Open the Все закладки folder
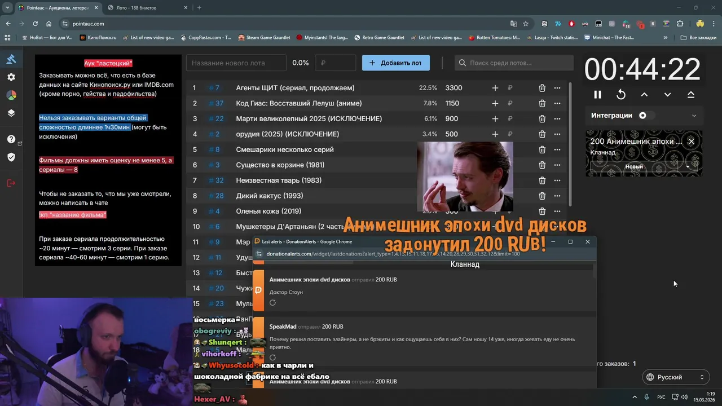 698,38
